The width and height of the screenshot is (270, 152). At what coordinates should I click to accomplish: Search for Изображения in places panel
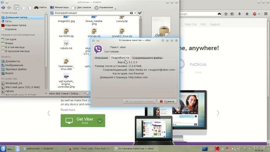[x=12, y=65]
